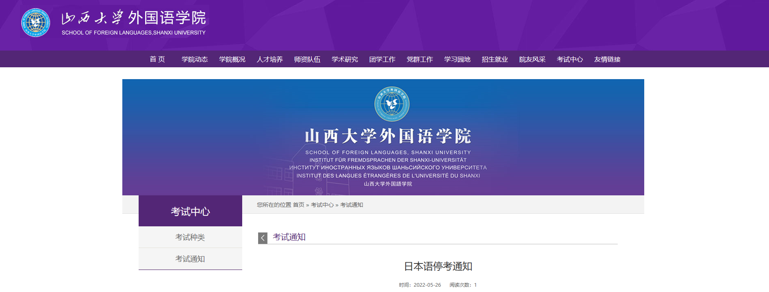Click the 阅读次数: 1 read count text
The image size is (769, 292).
tap(463, 285)
